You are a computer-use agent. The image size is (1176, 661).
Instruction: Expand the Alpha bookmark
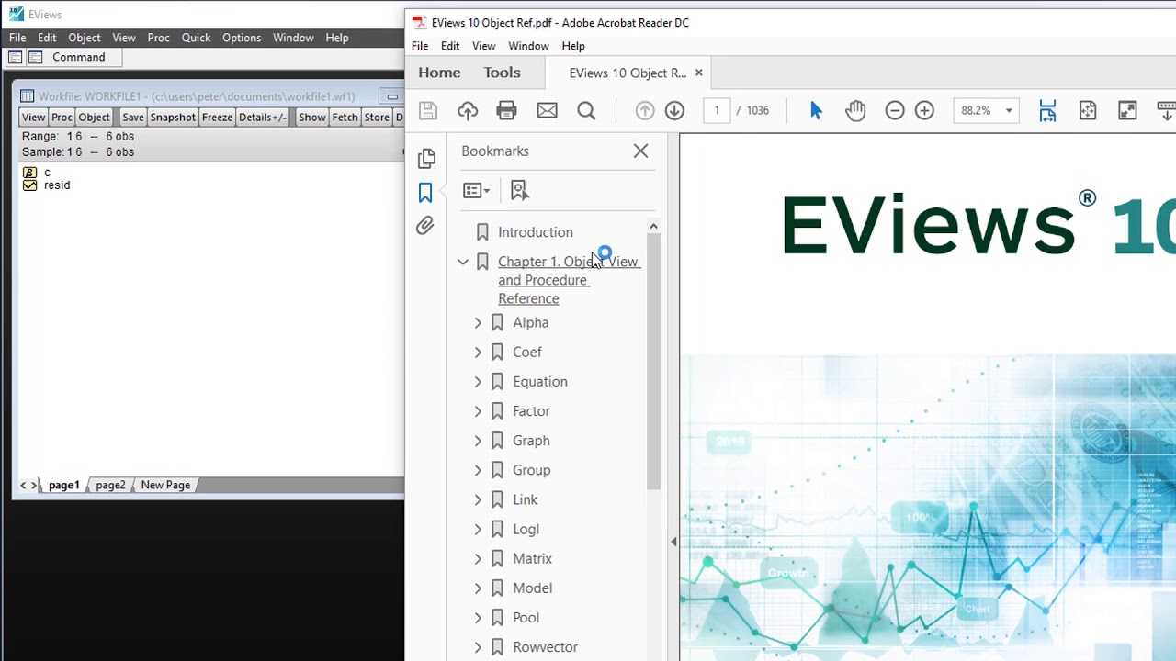click(x=478, y=323)
